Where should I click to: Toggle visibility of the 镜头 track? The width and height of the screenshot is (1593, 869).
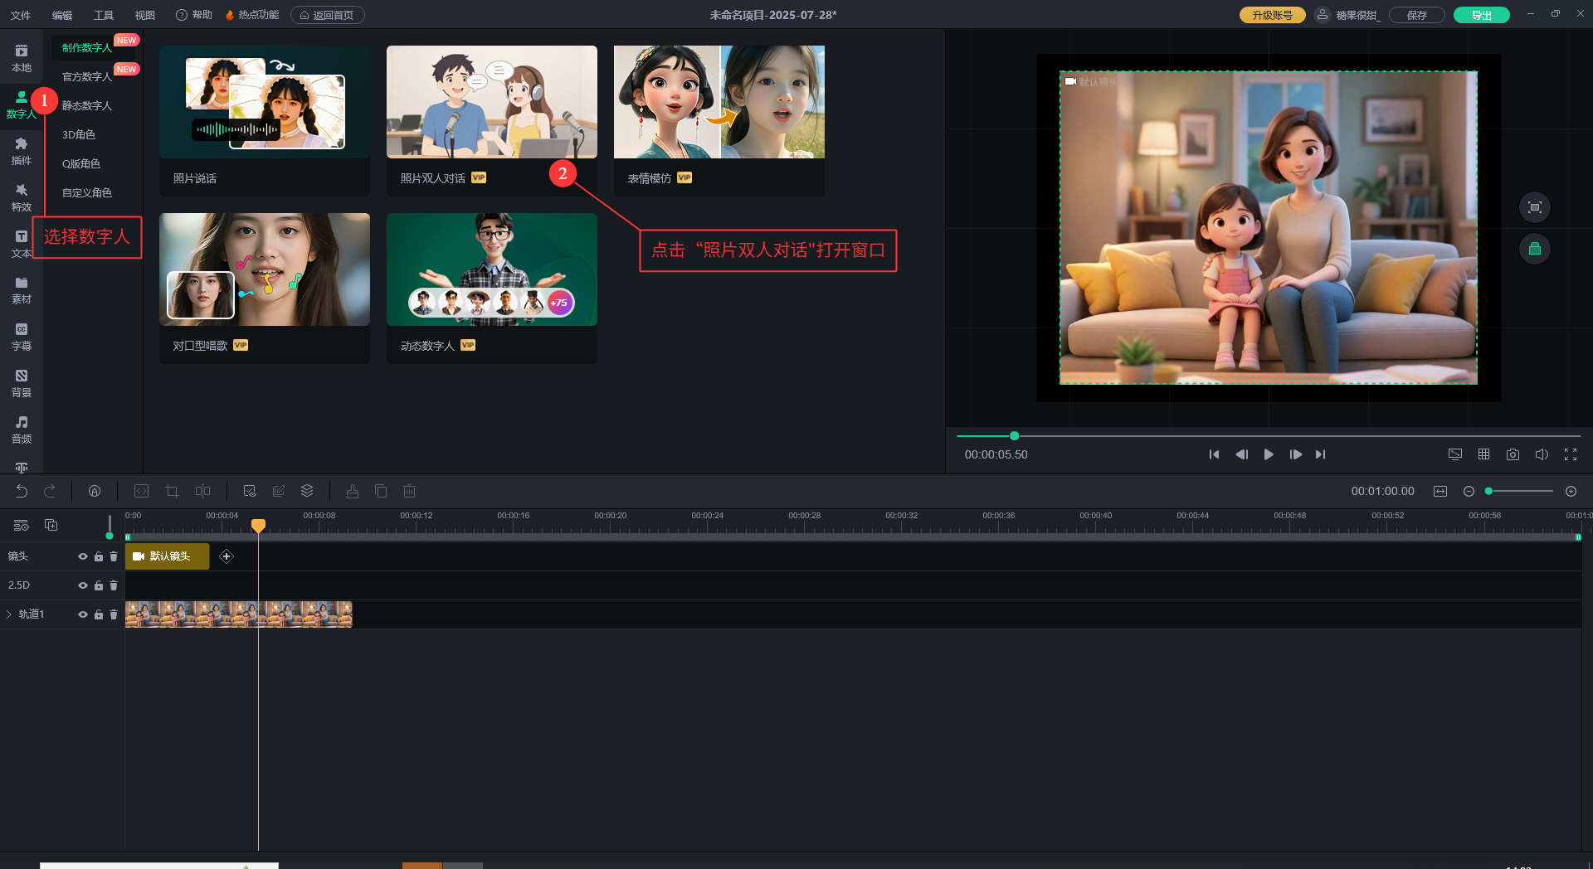[83, 556]
